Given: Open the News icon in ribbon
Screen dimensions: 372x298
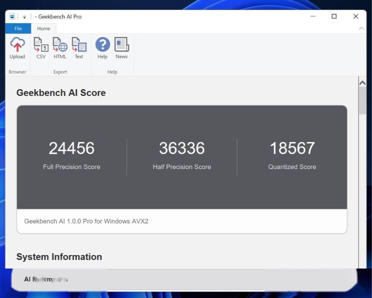Looking at the screenshot, I should [x=122, y=48].
